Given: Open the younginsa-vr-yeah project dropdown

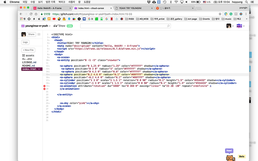Looking at the screenshot, I should pos(36,26).
